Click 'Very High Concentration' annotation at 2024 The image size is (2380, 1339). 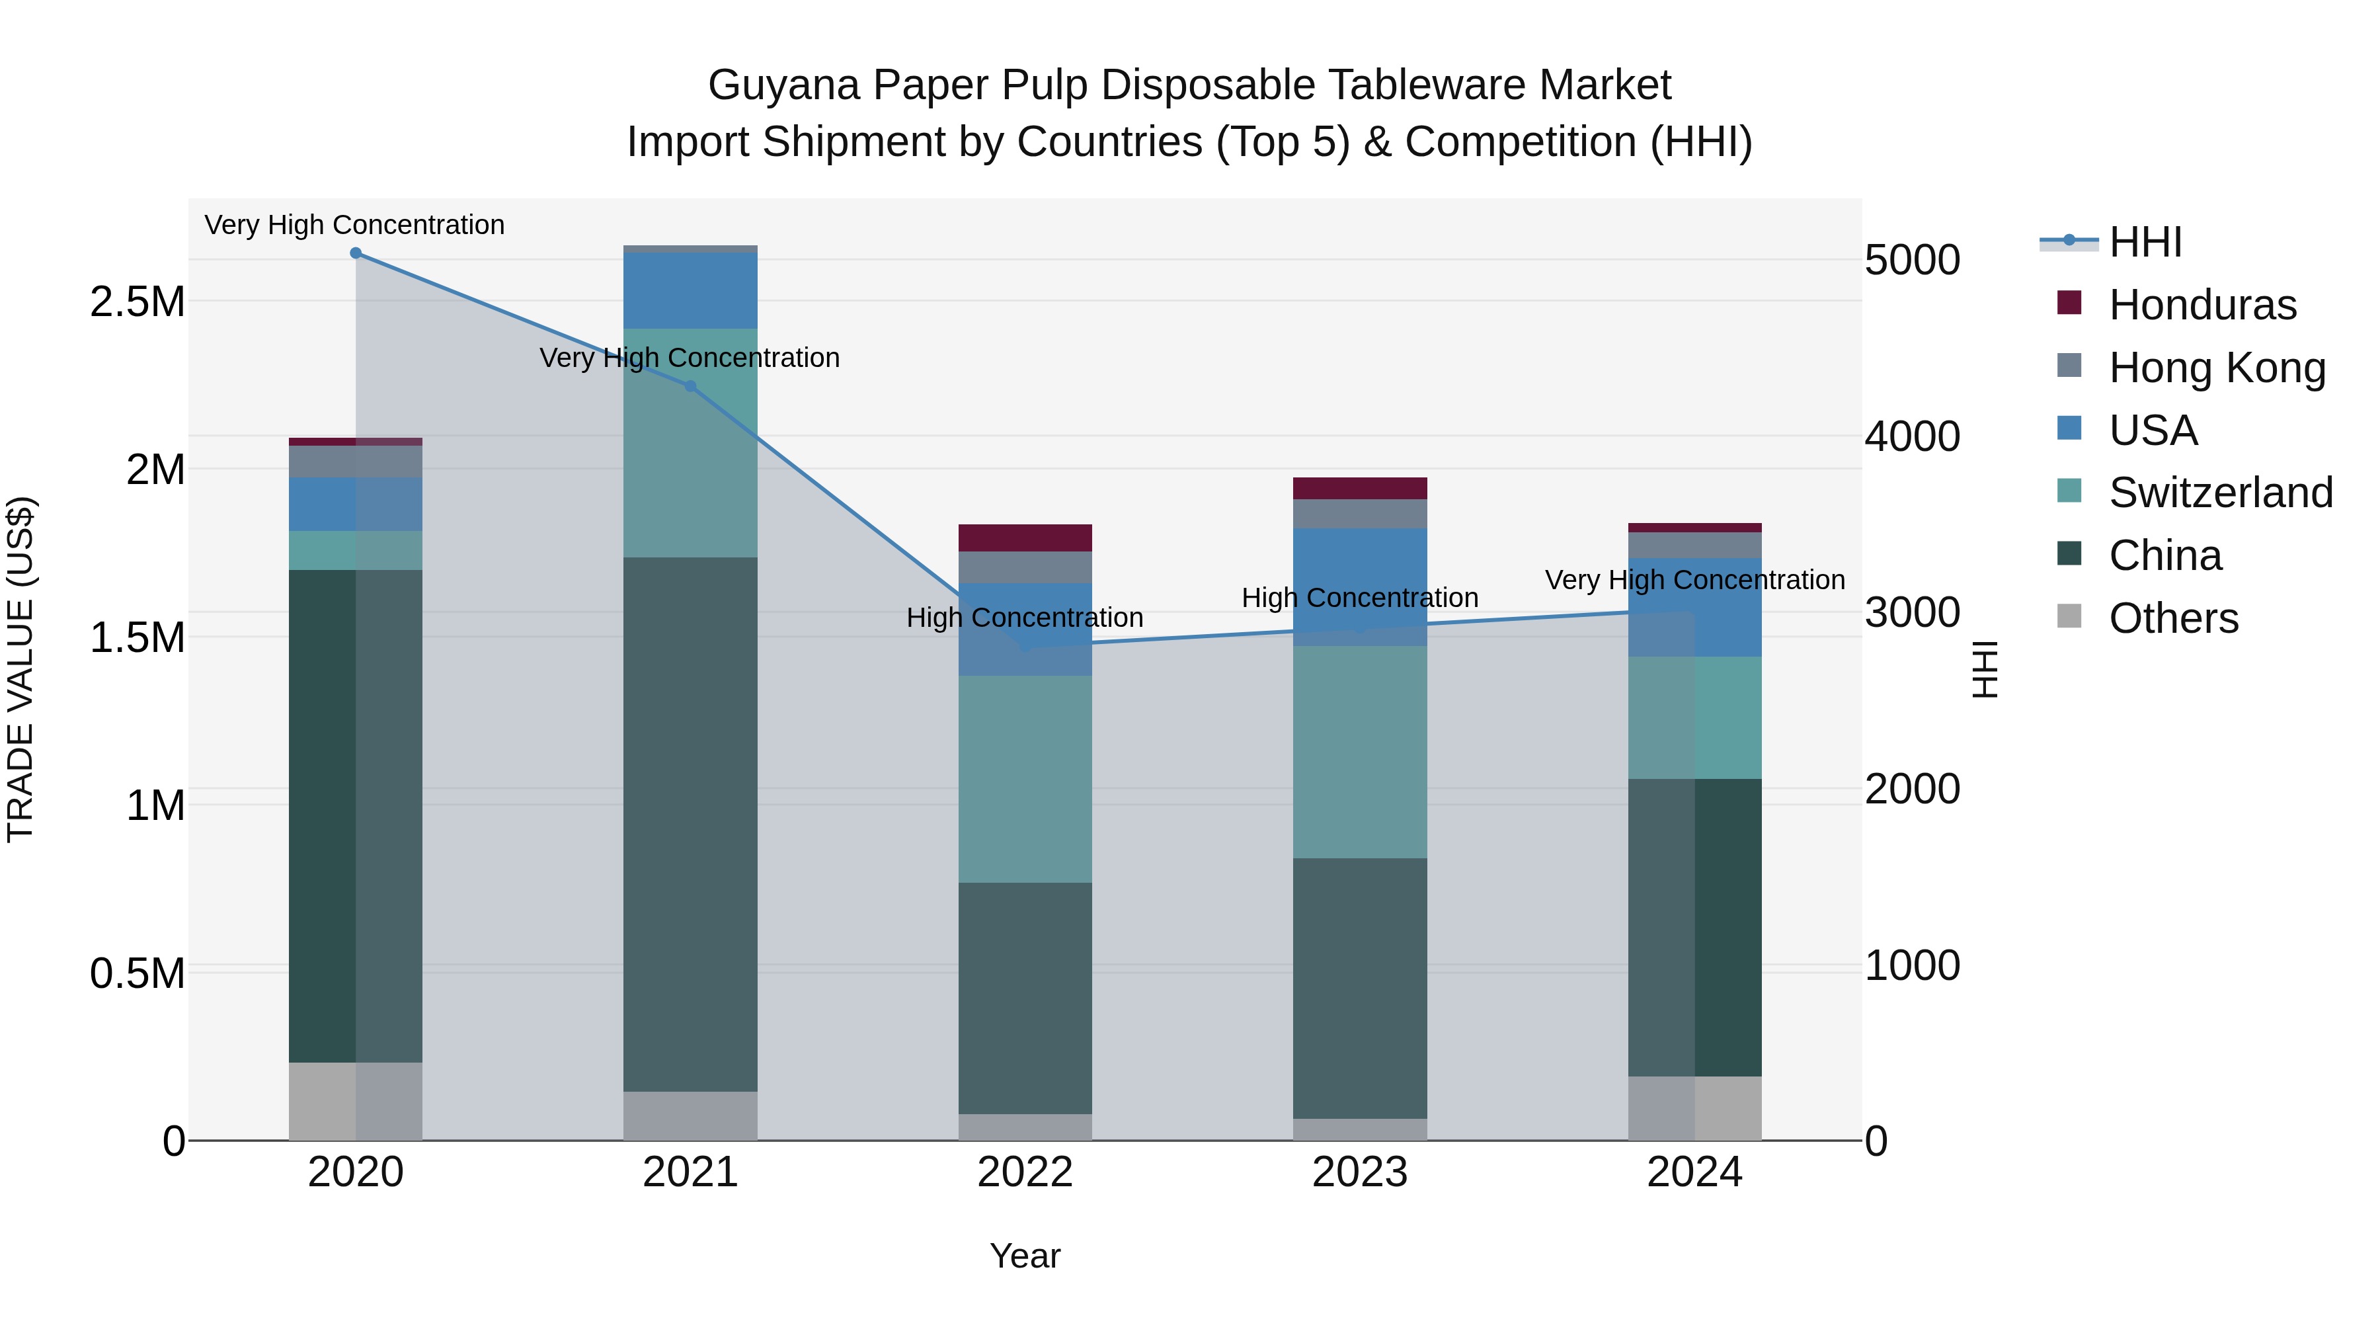click(1695, 581)
